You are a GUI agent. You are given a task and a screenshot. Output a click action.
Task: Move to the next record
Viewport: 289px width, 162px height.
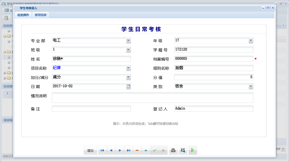tap(120, 150)
